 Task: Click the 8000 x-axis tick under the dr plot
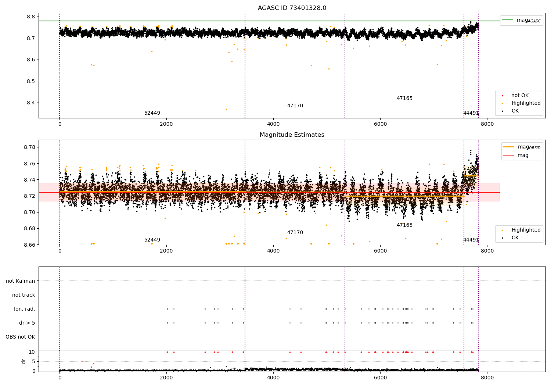(x=487, y=378)
